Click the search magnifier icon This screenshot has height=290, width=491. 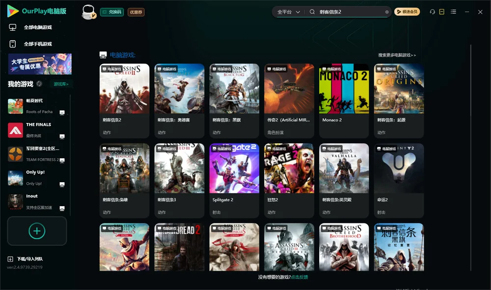[x=312, y=12]
